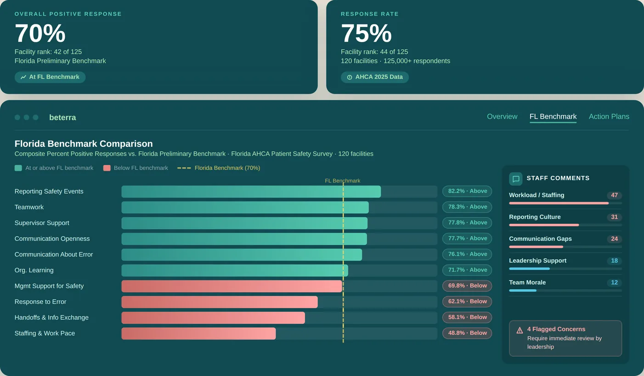
Task: Switch to the Overview tab
Action: pos(502,116)
